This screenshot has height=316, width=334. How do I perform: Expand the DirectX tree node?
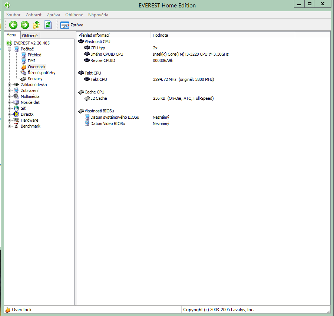9,115
